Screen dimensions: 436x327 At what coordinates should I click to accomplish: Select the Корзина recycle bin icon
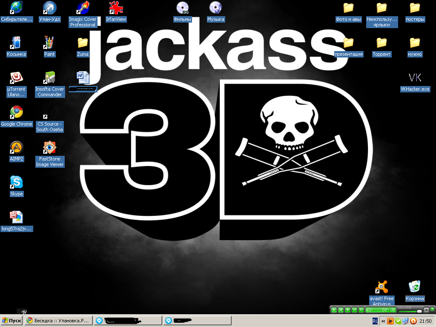pos(415,287)
